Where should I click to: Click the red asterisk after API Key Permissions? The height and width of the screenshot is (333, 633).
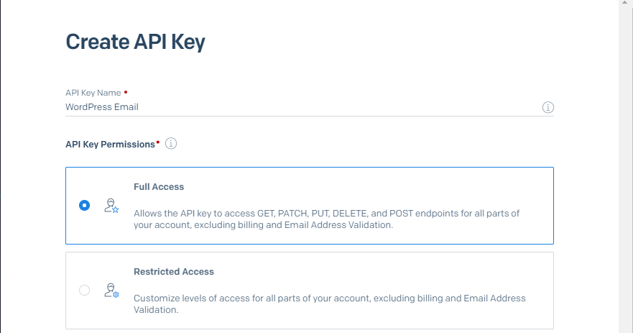point(158,143)
